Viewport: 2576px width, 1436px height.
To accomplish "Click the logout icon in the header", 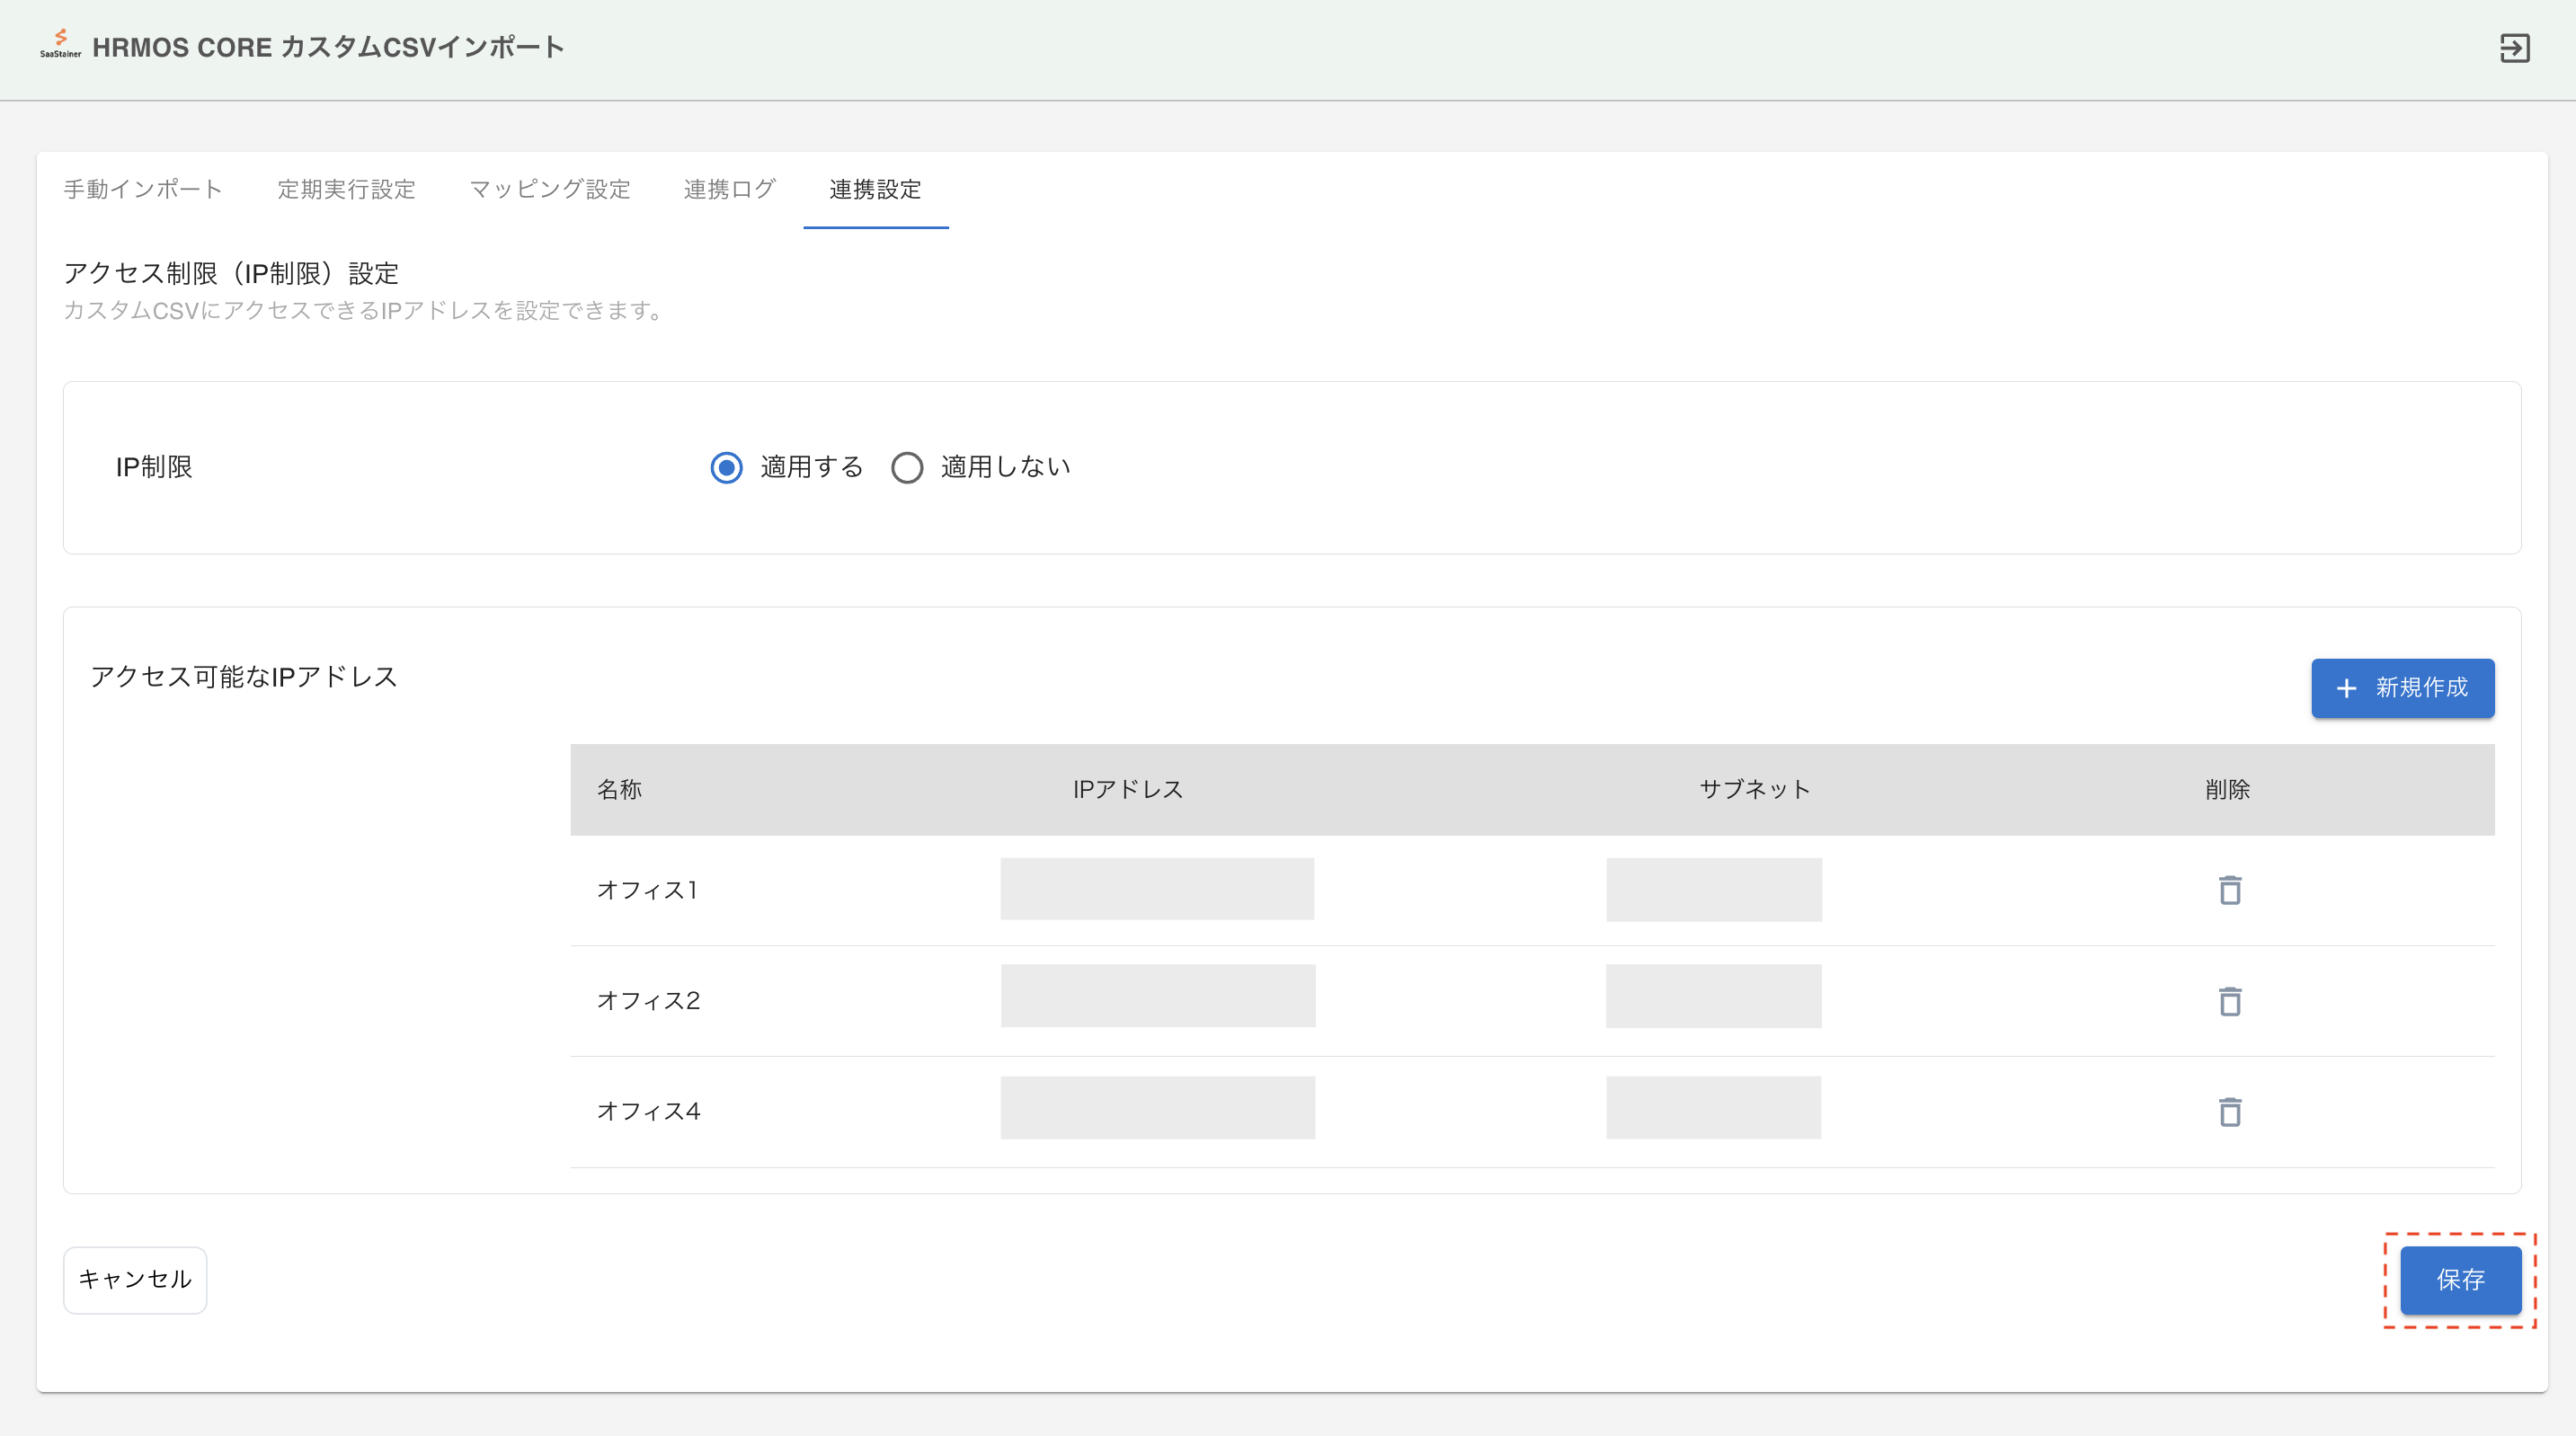I will point(2514,48).
